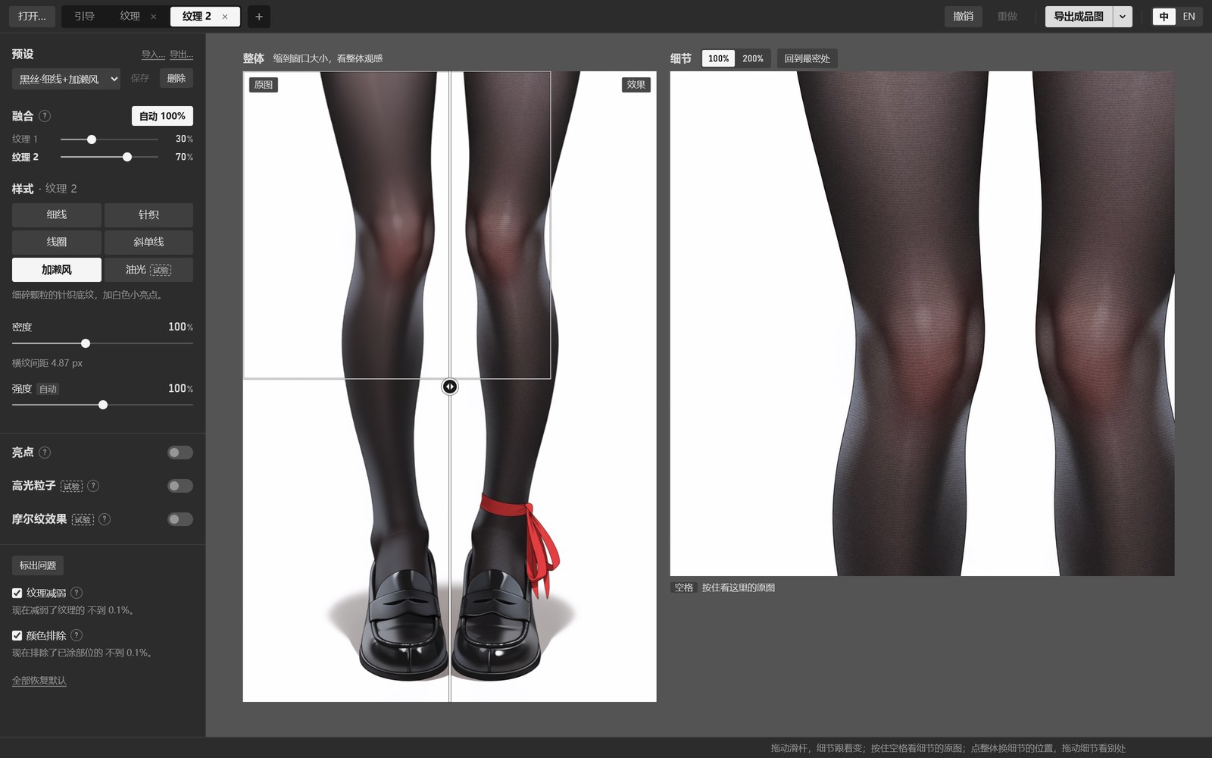
Task: Toggle the 高光粒子 switch
Action: coord(180,486)
